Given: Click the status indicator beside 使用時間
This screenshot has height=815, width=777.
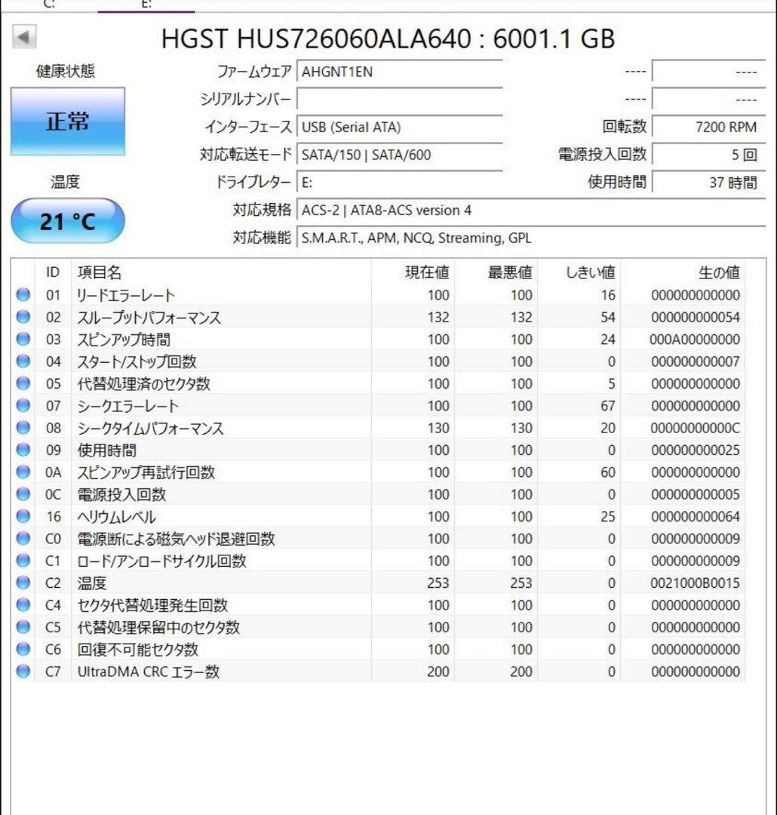Looking at the screenshot, I should pyautogui.click(x=23, y=450).
